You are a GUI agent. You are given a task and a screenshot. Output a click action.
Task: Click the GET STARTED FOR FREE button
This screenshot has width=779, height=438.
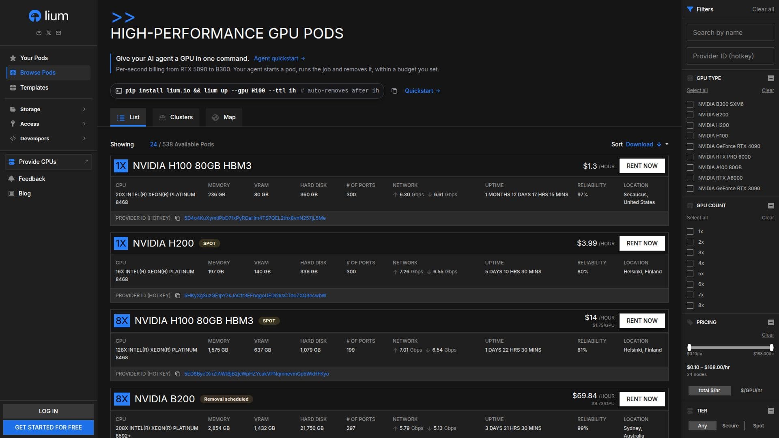coord(48,427)
